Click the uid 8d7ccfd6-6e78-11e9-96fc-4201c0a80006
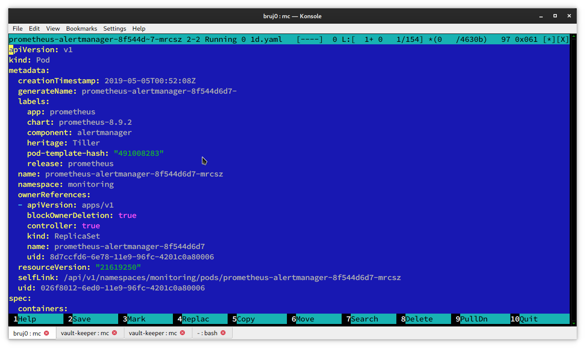This screenshot has height=348, width=585. 132,257
